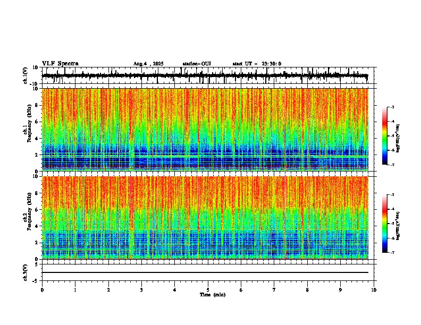Click time axis tick label "5"
The height and width of the screenshot is (325, 421).
(208, 290)
